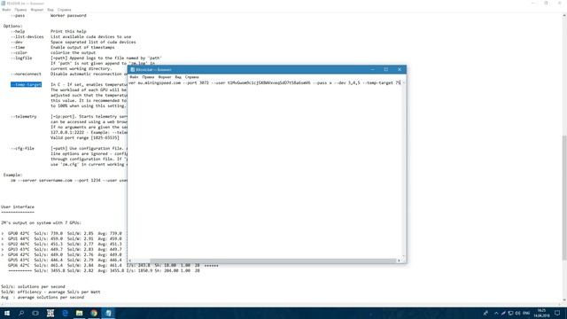Click the "User interface" heading in README
Screen dimensions: 567x319
18,206
